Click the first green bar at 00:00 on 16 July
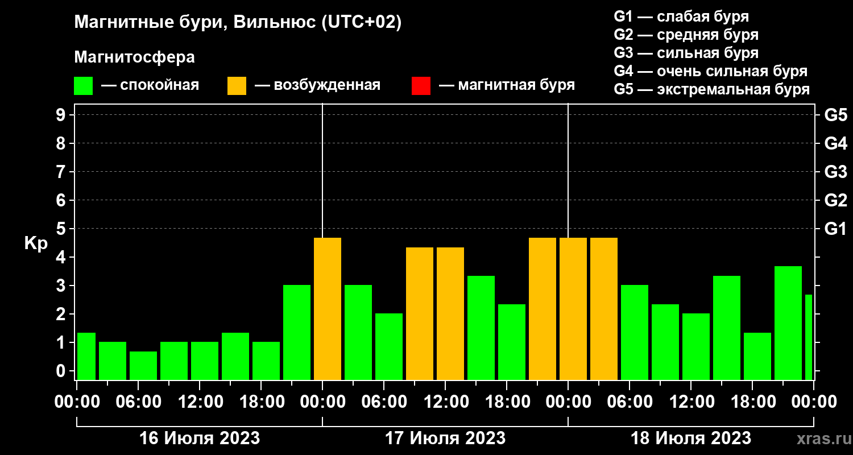This screenshot has width=853, height=455. [86, 356]
